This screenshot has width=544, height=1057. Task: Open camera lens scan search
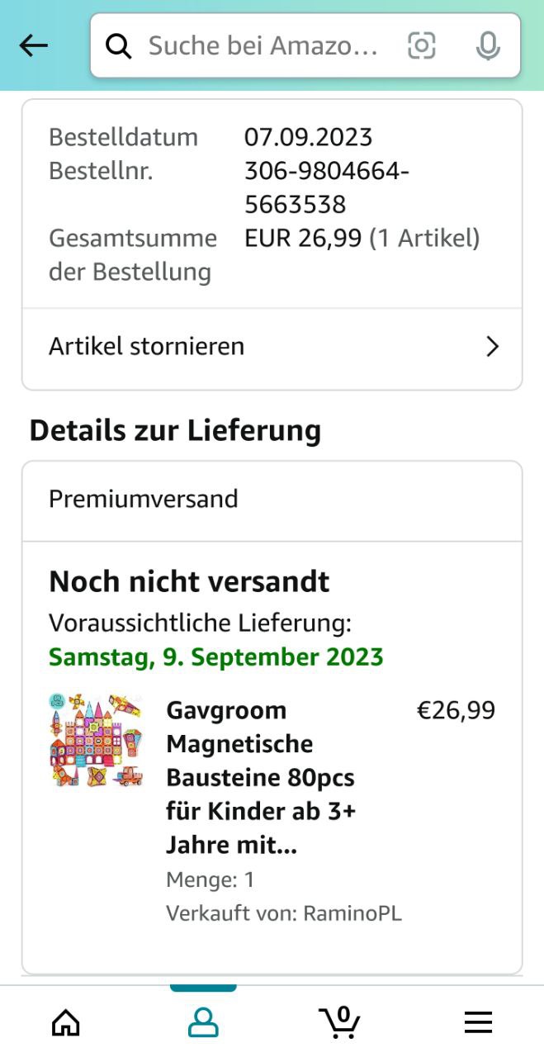[x=421, y=46]
